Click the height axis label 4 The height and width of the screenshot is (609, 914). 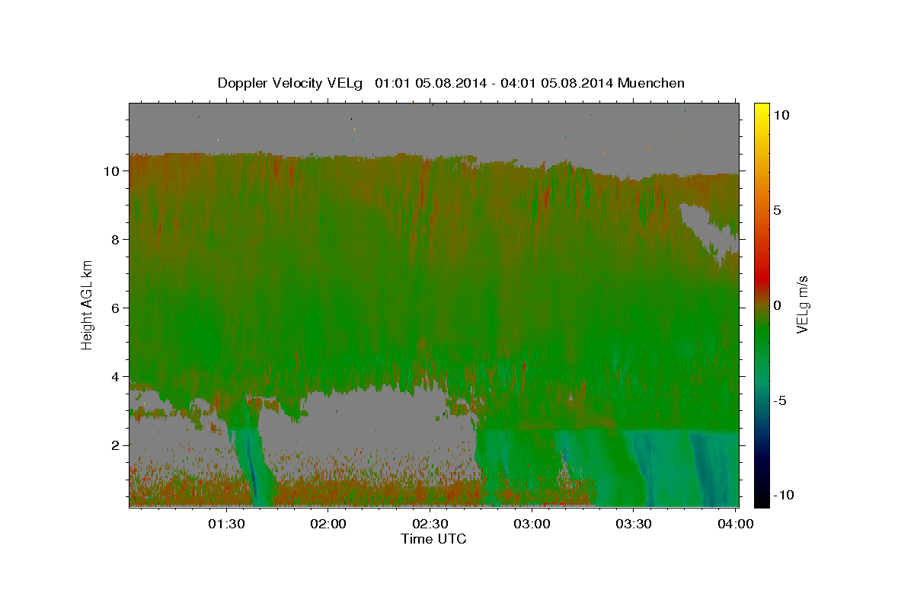[116, 376]
